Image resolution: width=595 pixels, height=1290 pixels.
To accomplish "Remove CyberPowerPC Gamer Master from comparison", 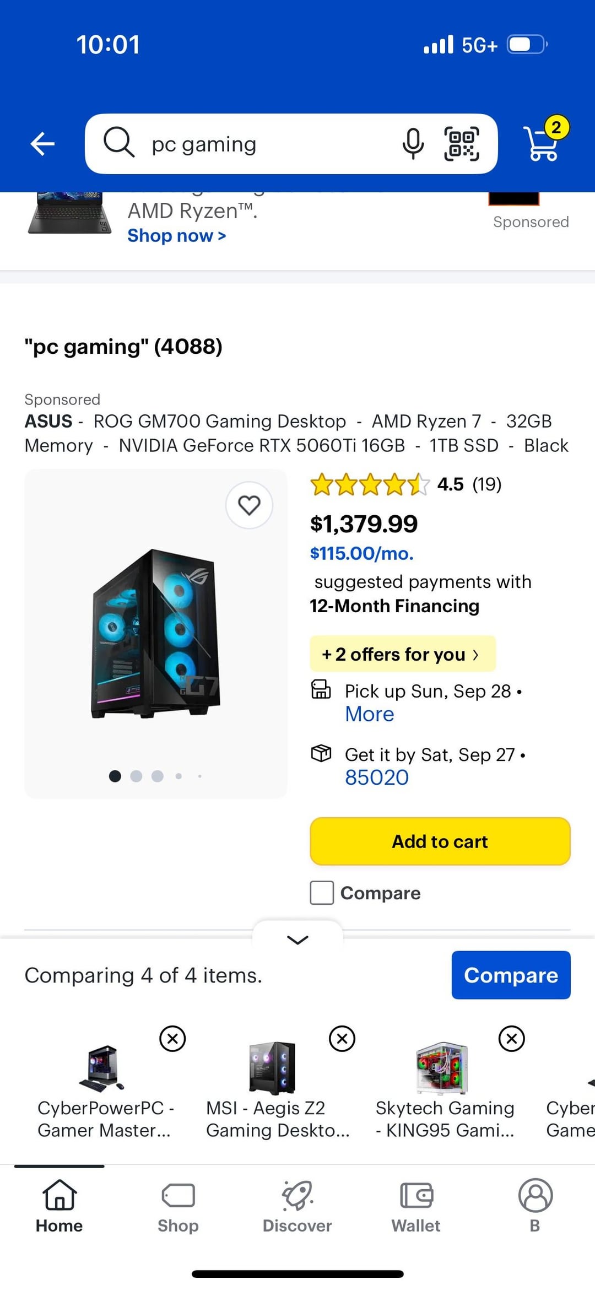I will [172, 1039].
